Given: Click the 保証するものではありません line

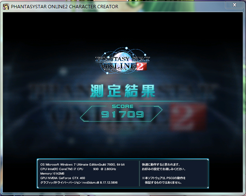Looking at the screenshot, I should click(x=163, y=183).
